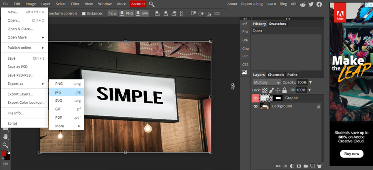Click the align horizontal centers icon
373x170 pixels.
[x=166, y=14]
